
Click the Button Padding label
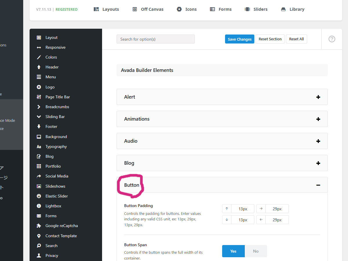(138, 206)
